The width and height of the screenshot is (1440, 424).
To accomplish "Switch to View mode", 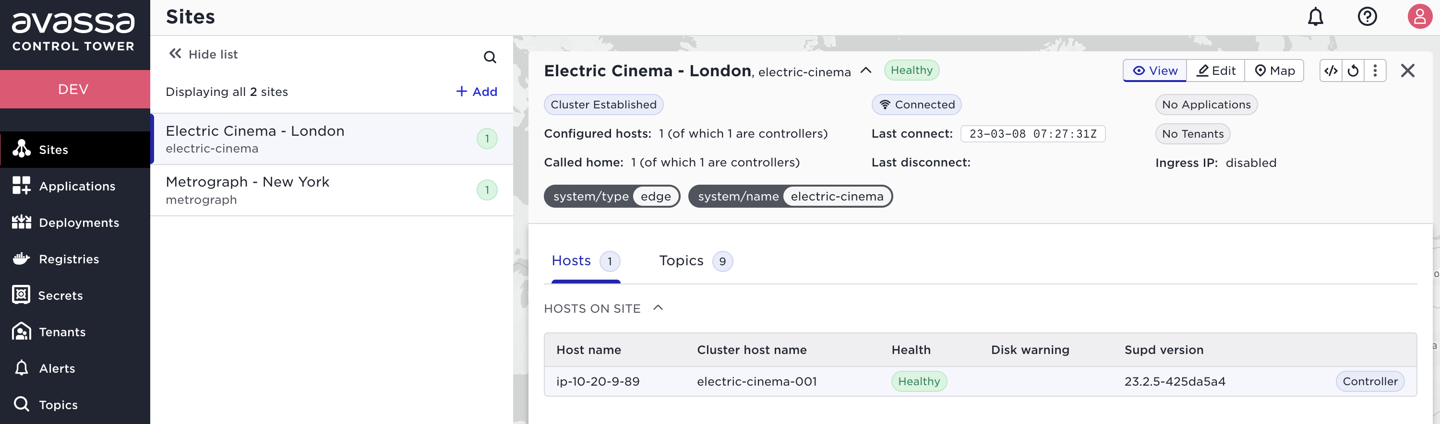I will (1155, 71).
